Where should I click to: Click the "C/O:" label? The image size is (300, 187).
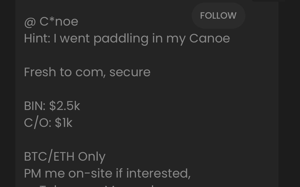(37, 123)
